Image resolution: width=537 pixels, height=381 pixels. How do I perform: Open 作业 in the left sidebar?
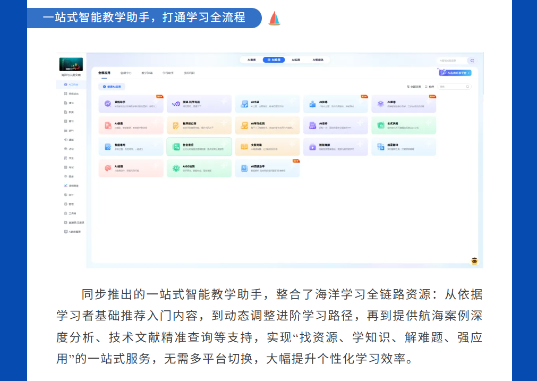[69, 158]
